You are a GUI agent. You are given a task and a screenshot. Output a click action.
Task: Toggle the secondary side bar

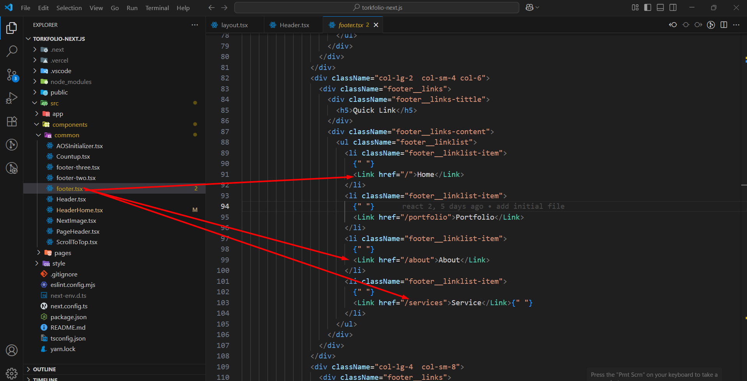point(673,7)
